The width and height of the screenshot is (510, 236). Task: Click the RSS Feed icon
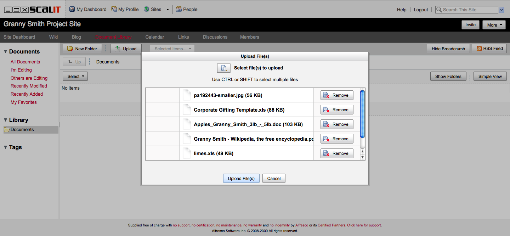[479, 49]
